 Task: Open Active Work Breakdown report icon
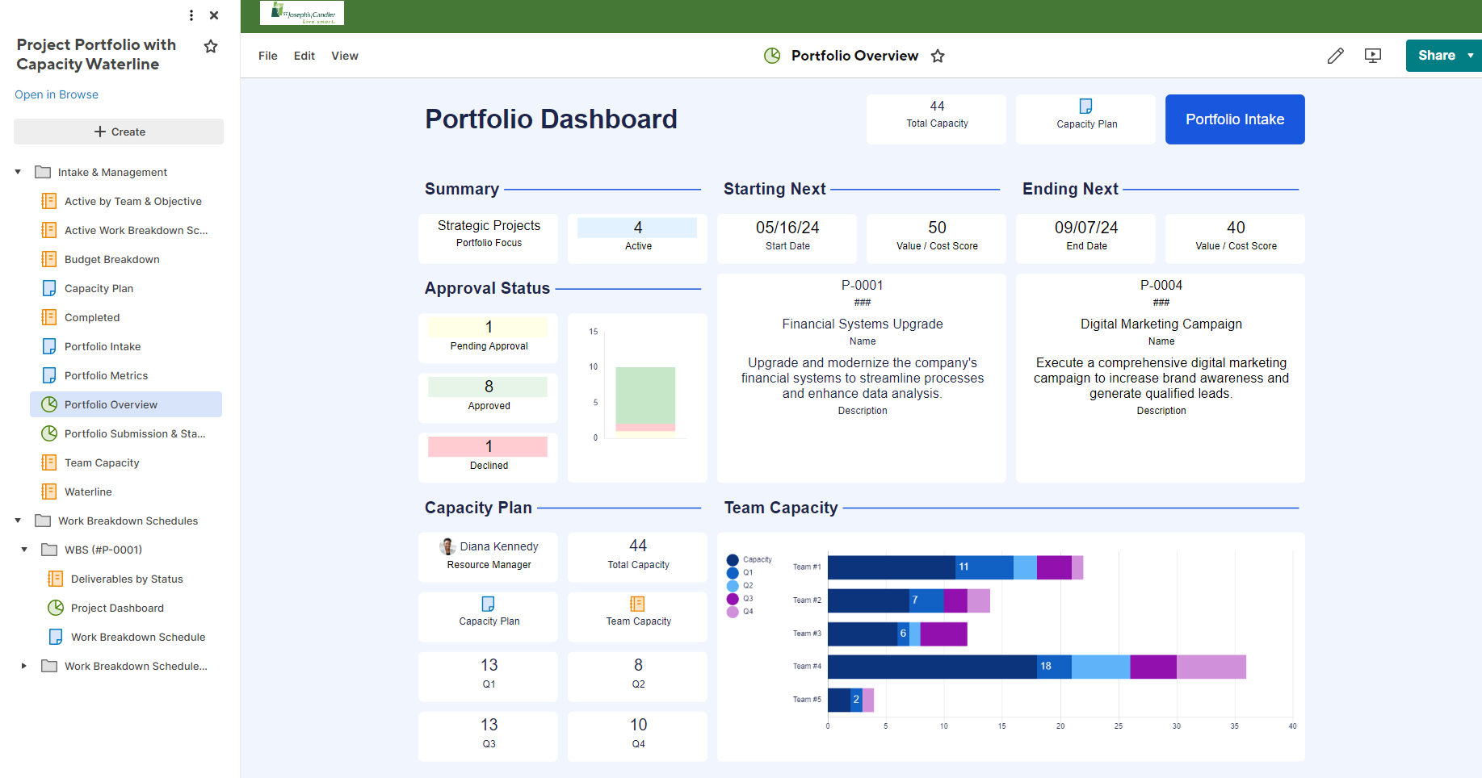49,230
